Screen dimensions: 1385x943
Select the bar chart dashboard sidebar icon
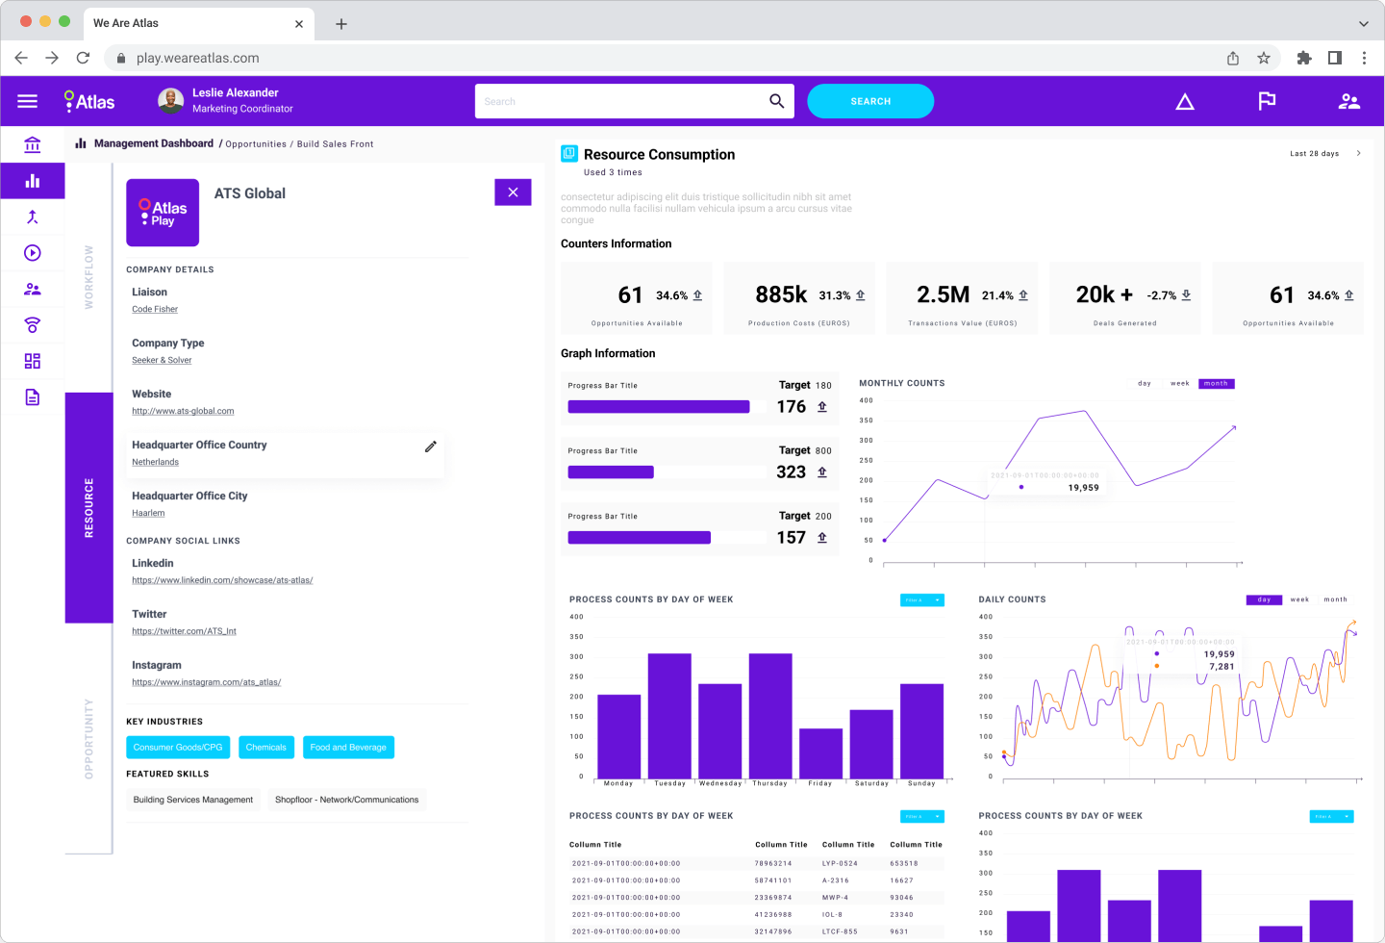tap(33, 181)
